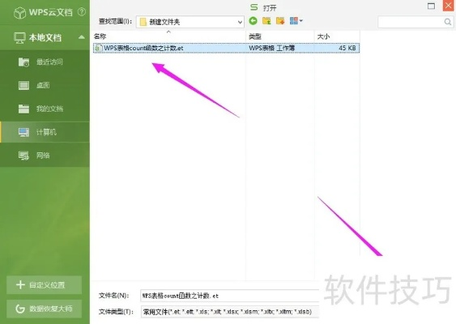Click the 45 KB size cell

(347, 48)
